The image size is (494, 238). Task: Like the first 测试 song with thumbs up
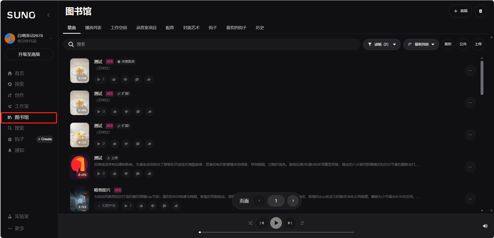click(x=114, y=80)
